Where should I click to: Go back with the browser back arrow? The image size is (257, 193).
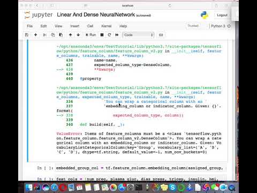[x=37, y=6]
